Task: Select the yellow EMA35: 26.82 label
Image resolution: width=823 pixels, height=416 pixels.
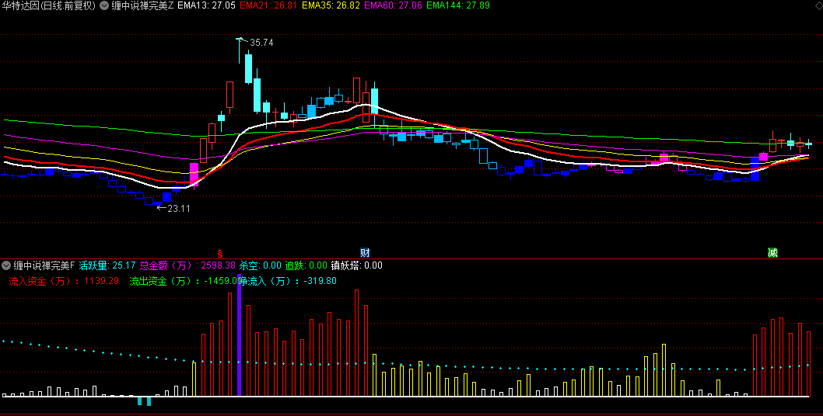Action: (x=330, y=5)
